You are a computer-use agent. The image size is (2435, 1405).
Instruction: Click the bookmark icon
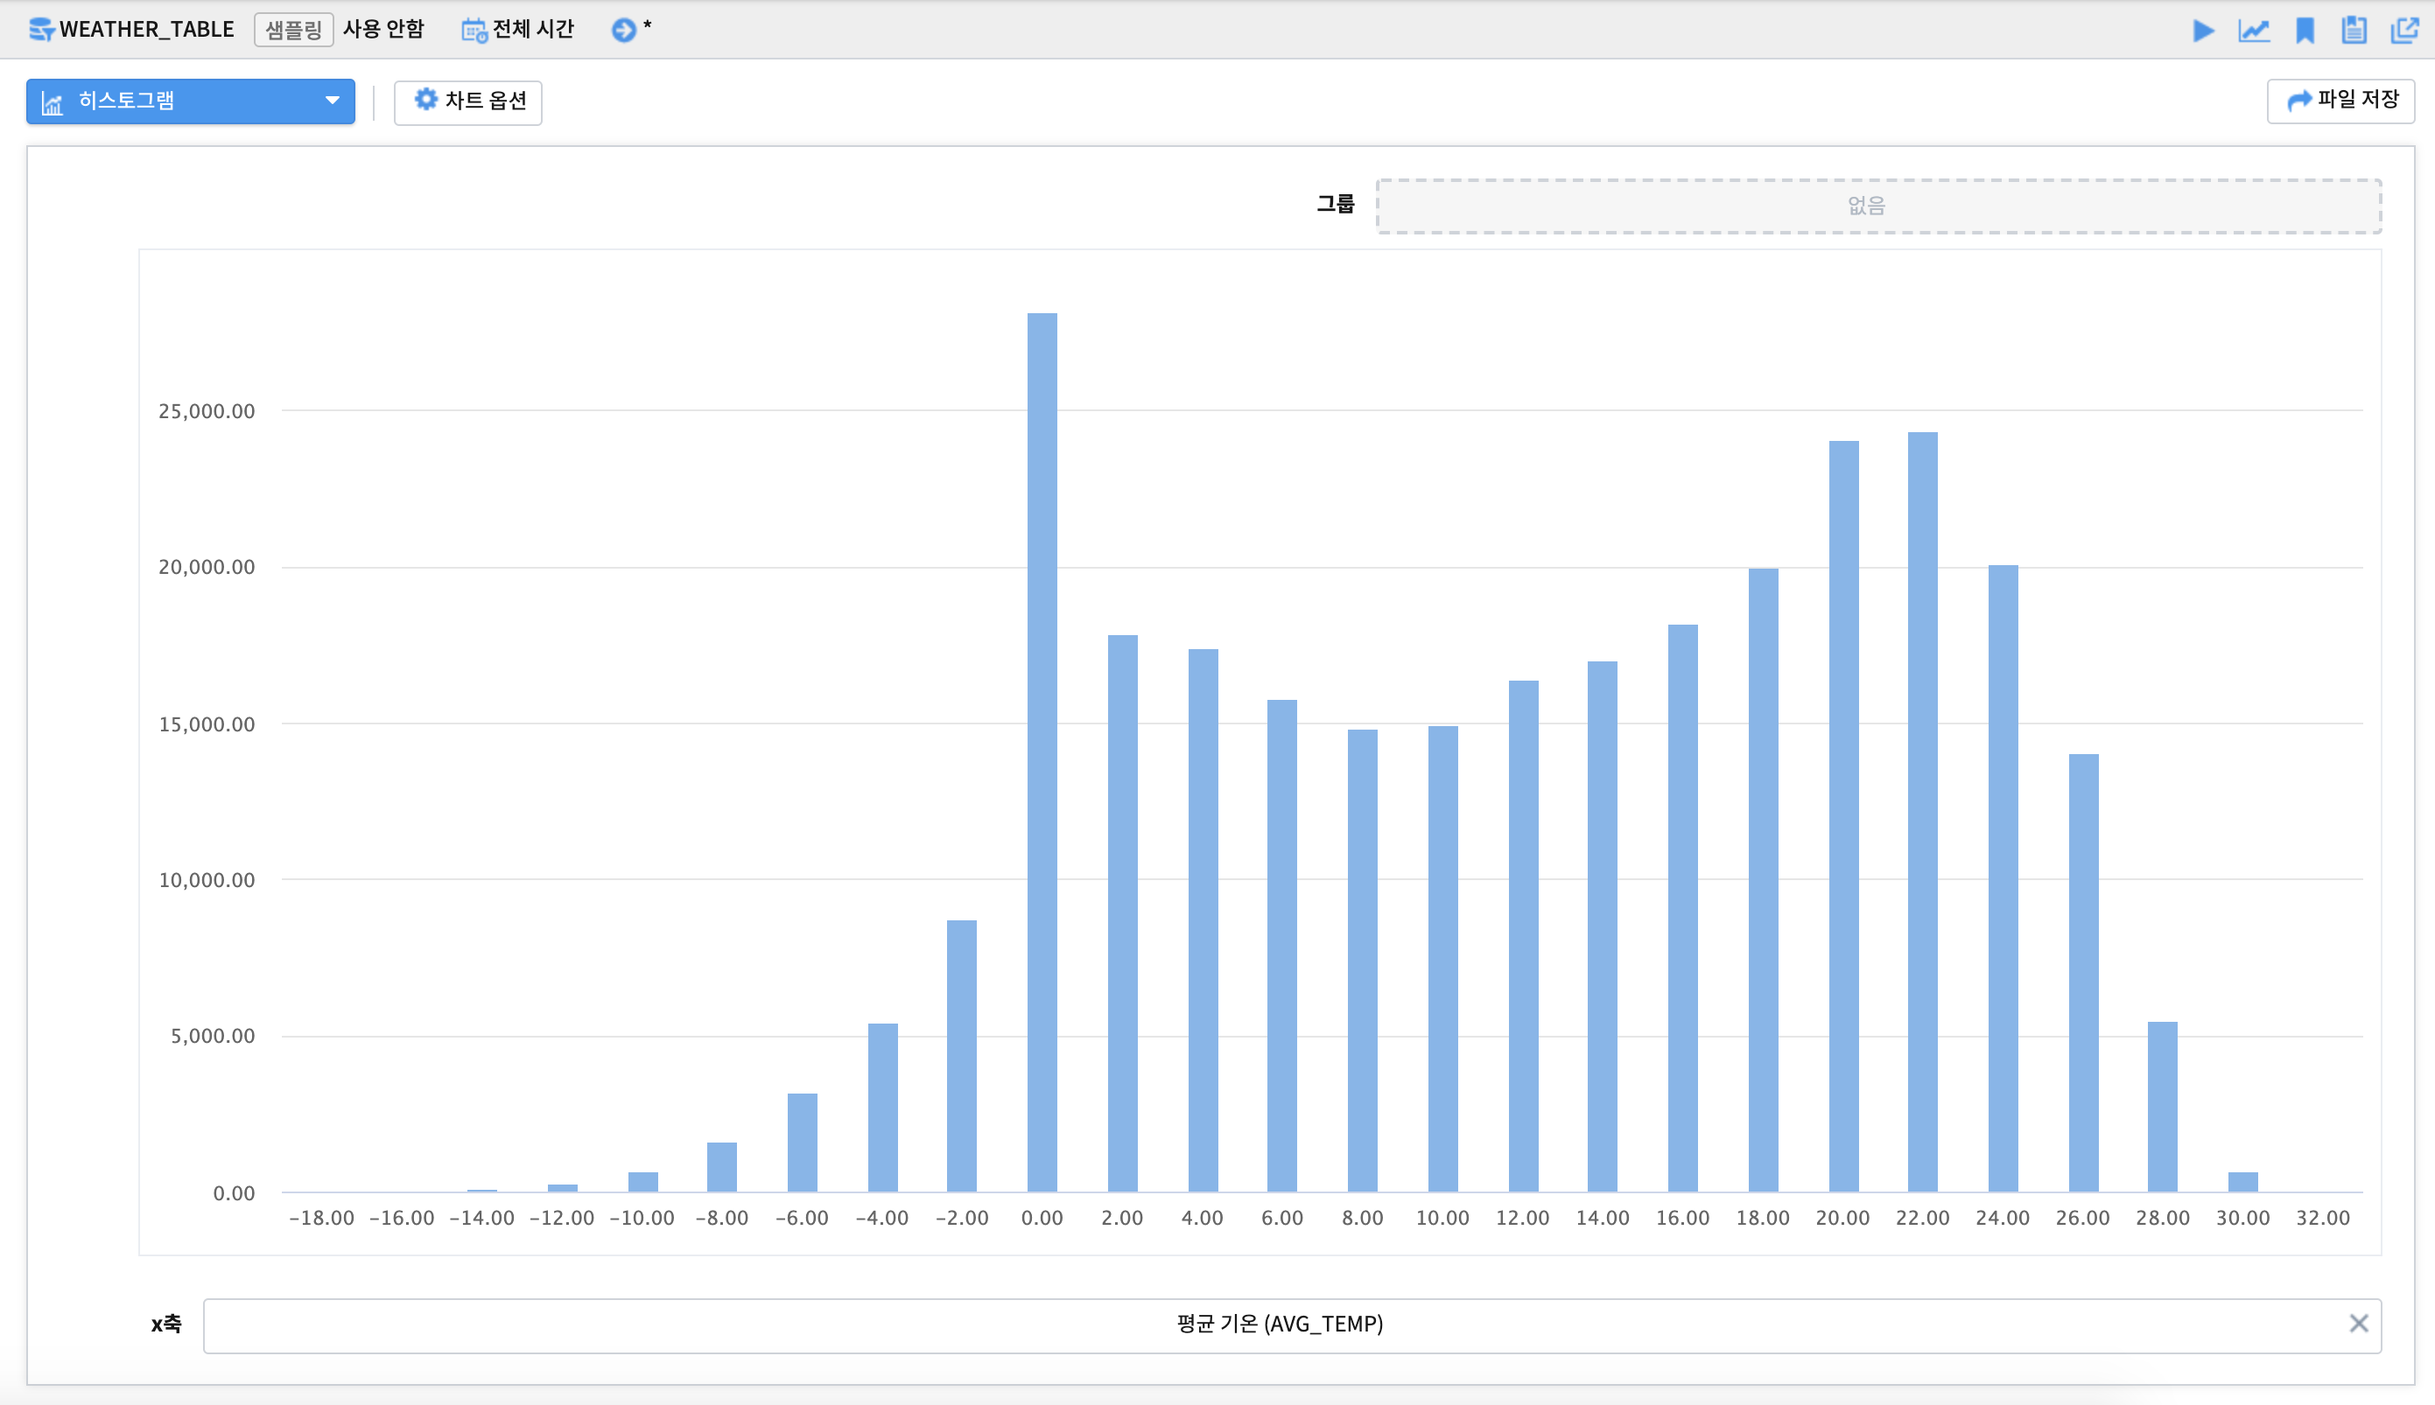pyautogui.click(x=2305, y=31)
